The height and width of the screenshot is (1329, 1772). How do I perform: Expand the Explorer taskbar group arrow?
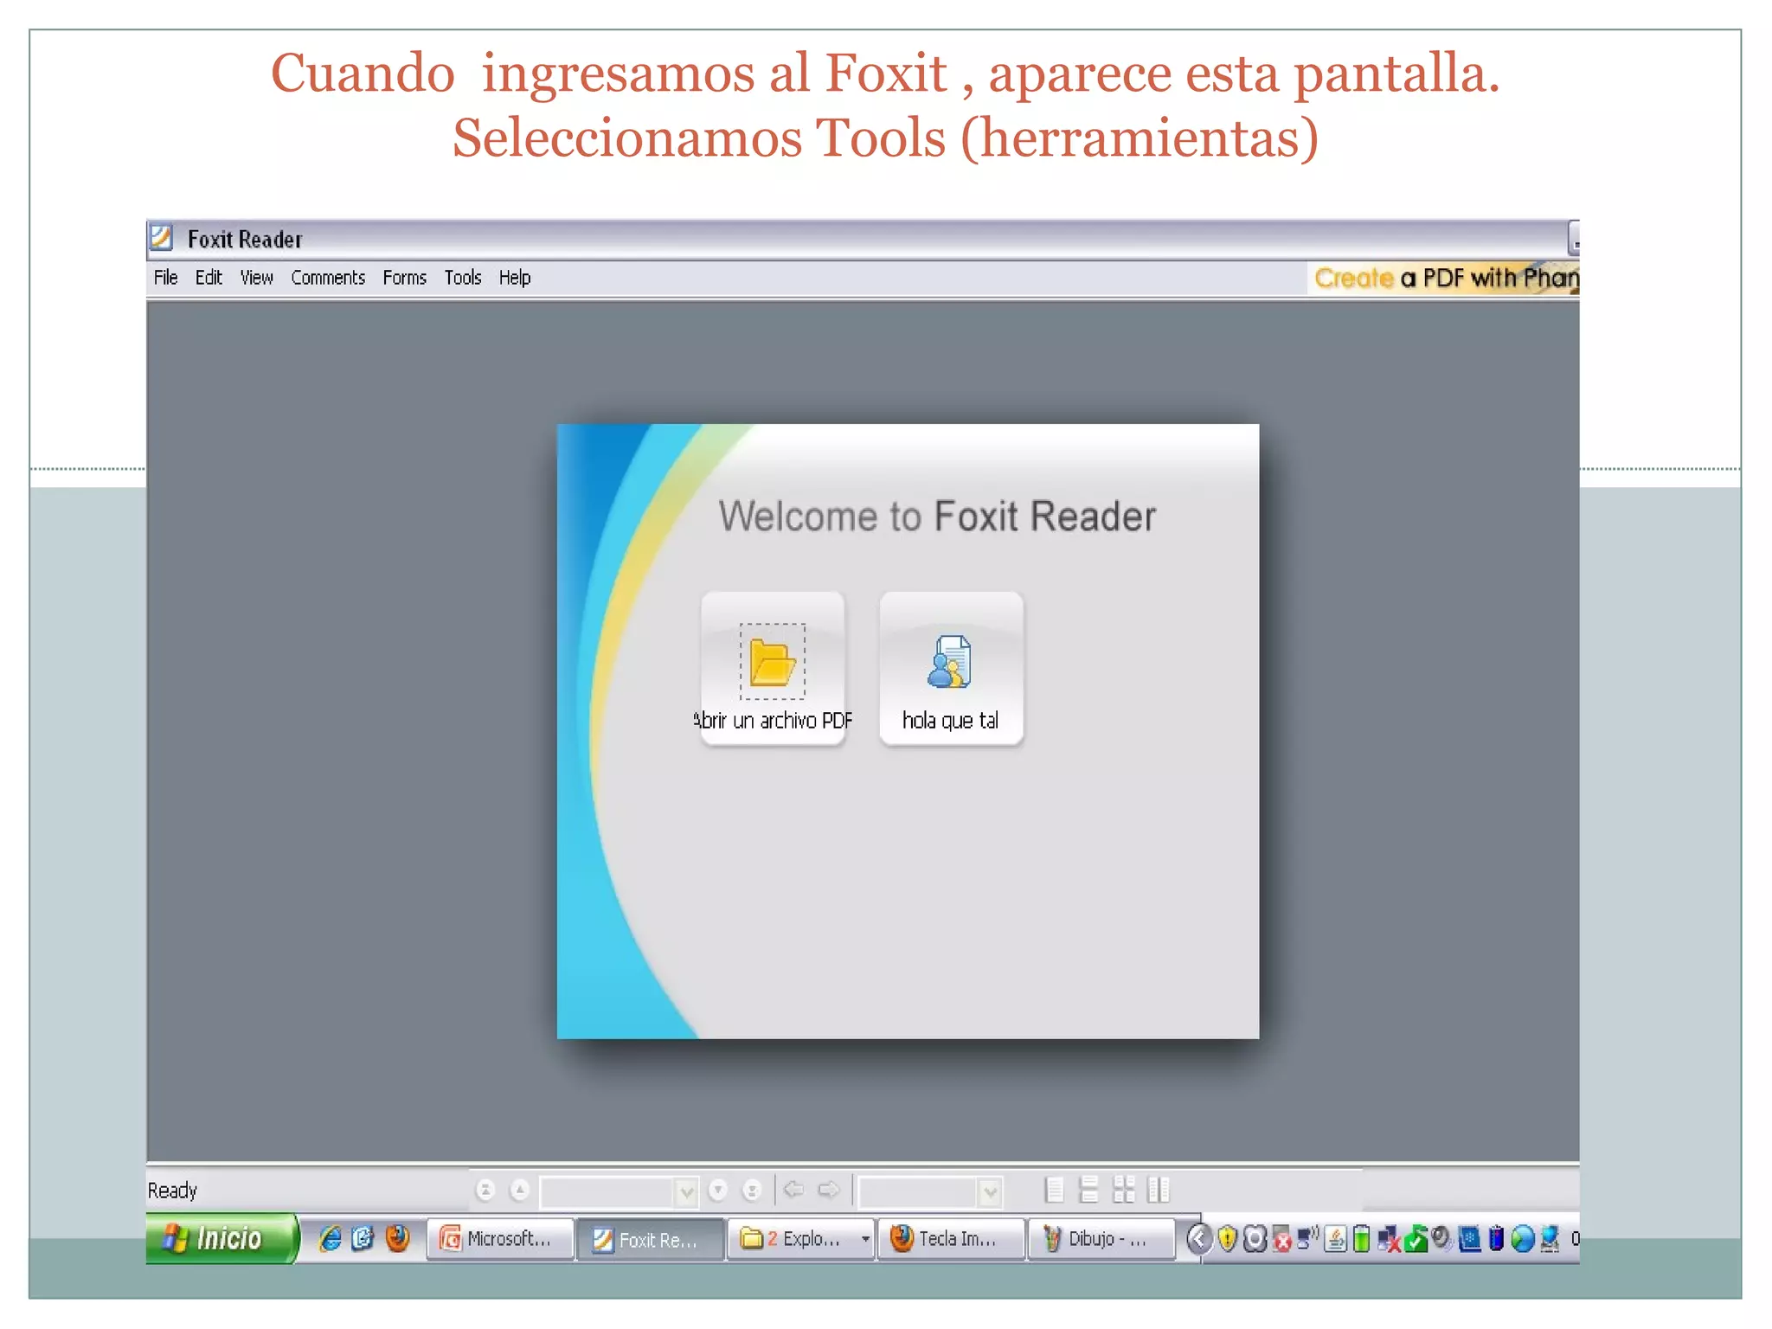(x=864, y=1239)
